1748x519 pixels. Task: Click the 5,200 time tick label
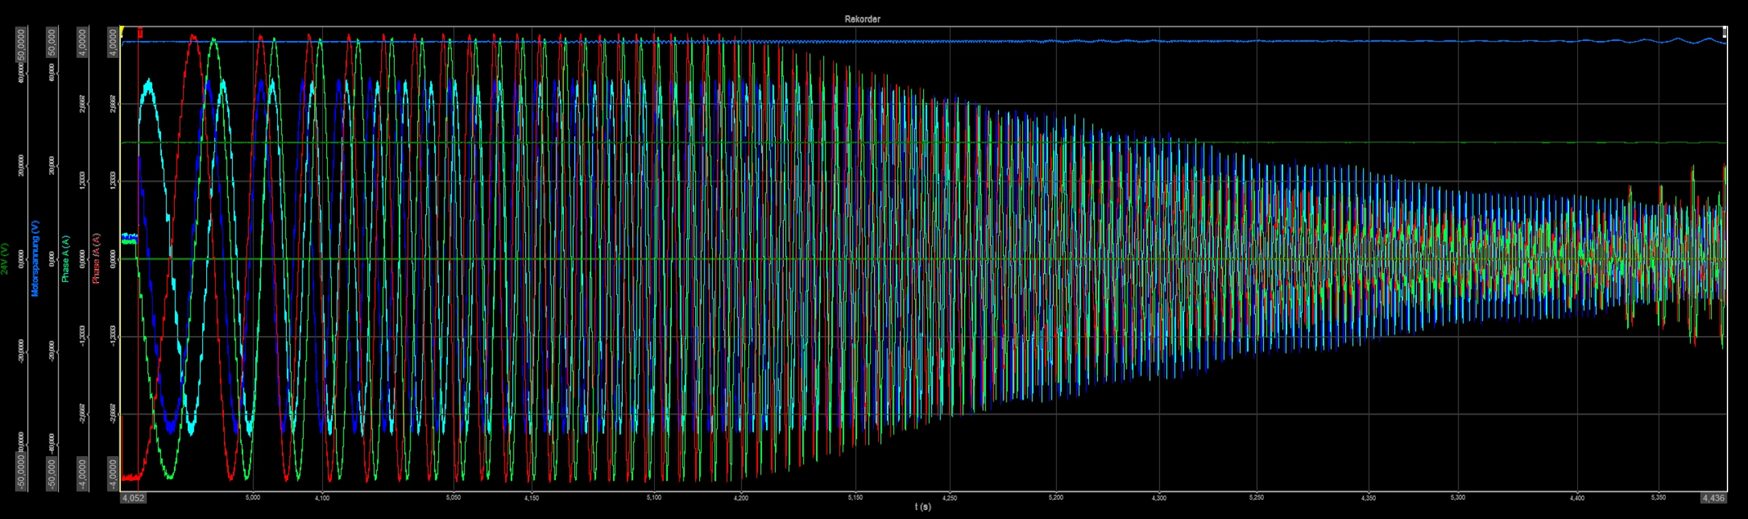tap(1056, 497)
